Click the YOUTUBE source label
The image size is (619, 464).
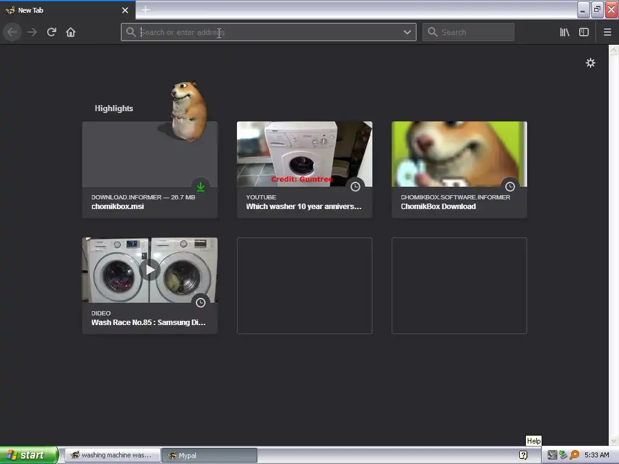(261, 198)
